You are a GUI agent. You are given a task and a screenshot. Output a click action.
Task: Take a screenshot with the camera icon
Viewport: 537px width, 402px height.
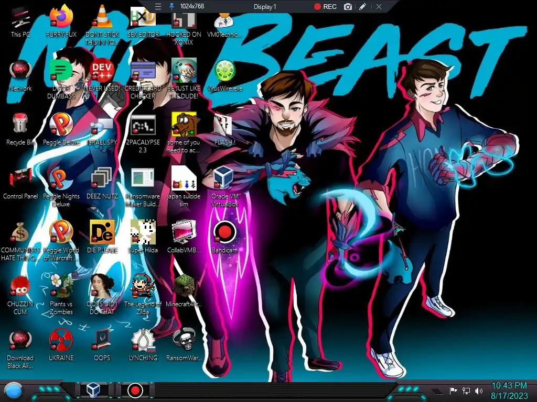click(348, 6)
